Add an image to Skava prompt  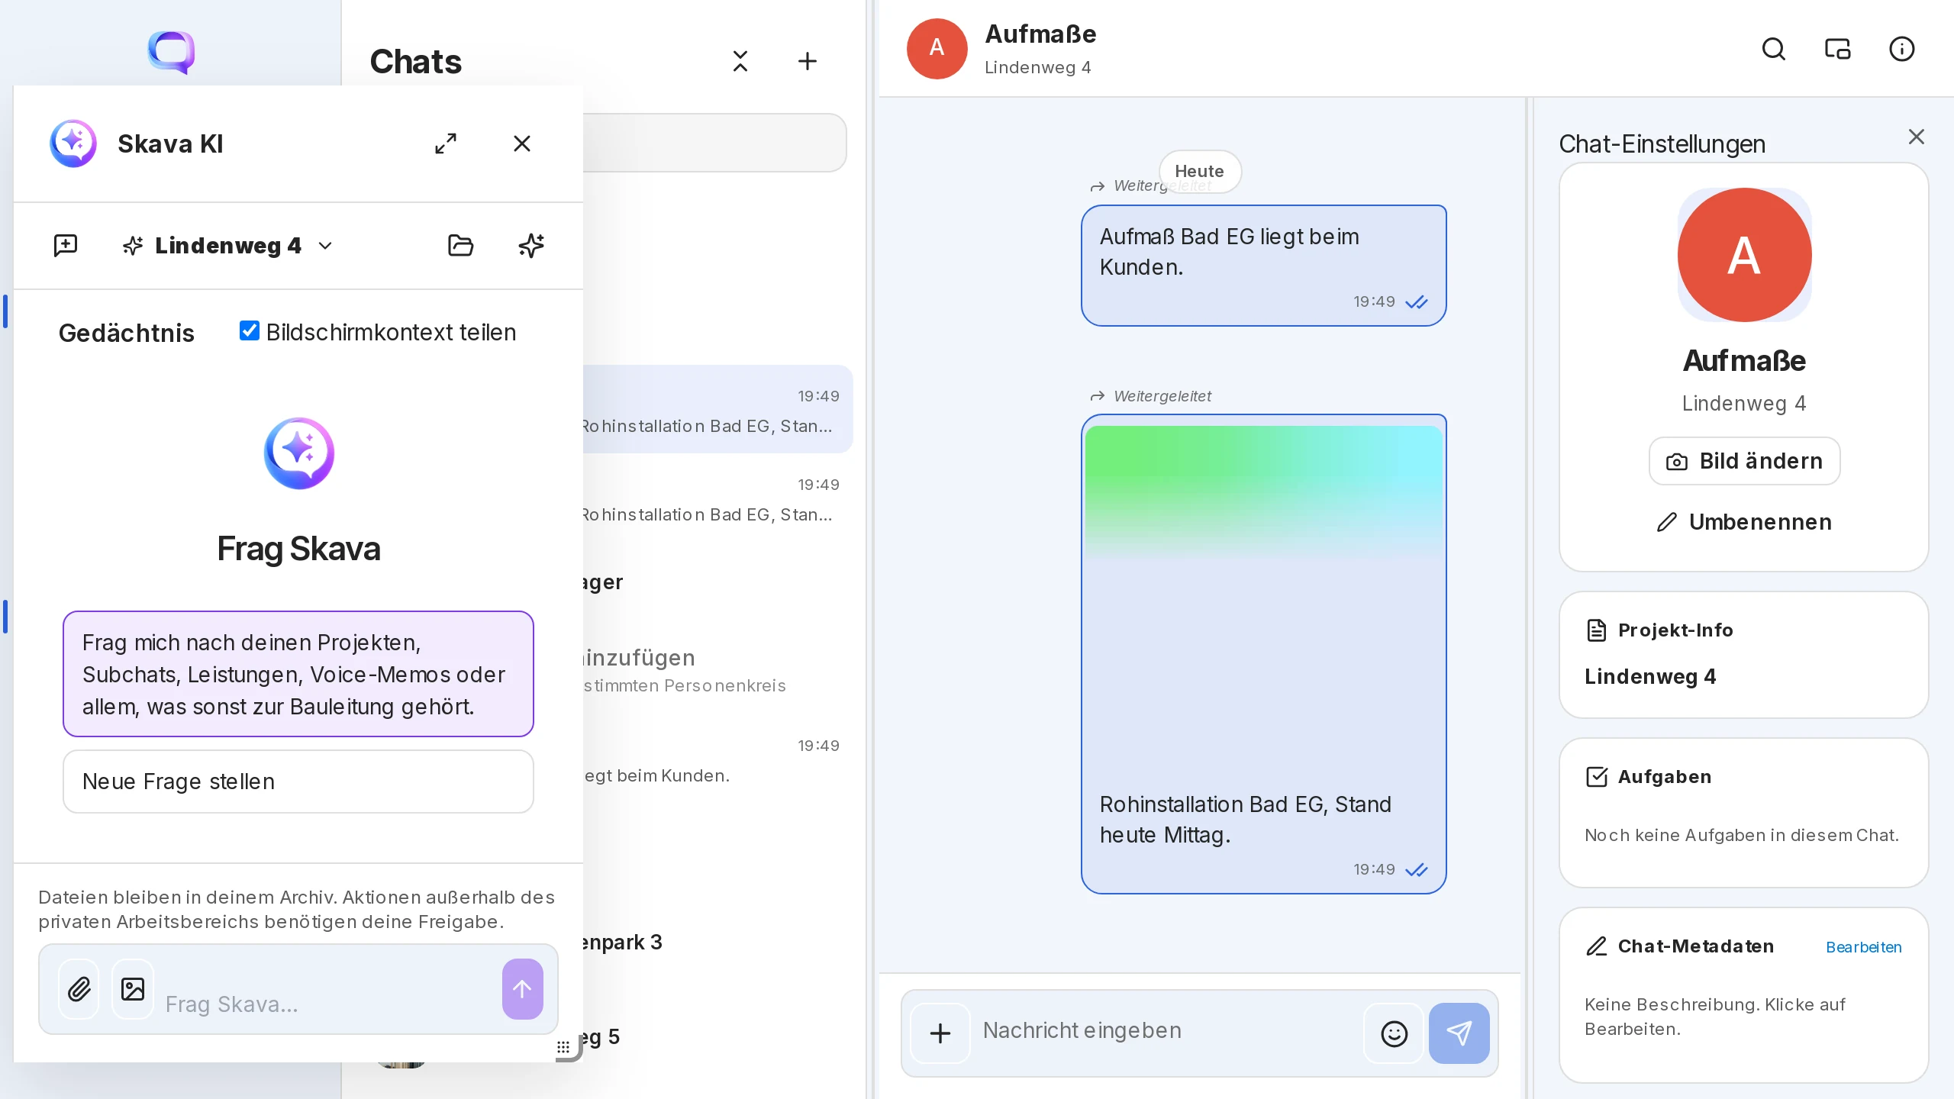click(133, 989)
